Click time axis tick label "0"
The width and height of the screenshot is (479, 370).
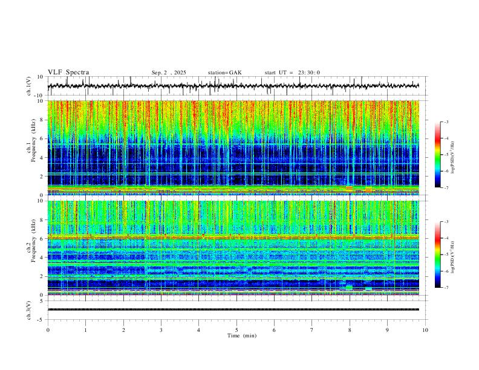(48, 330)
